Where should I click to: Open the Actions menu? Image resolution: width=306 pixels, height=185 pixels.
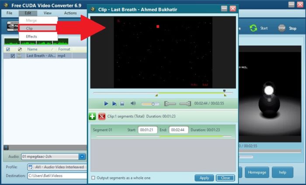pyautogui.click(x=70, y=13)
